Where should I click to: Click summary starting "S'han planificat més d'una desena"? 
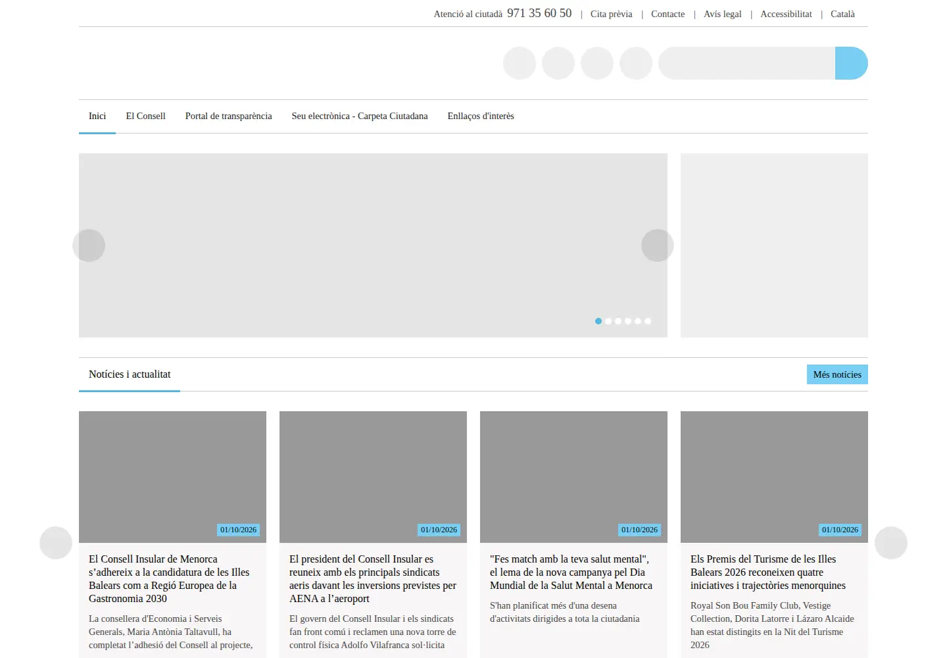pos(564,612)
